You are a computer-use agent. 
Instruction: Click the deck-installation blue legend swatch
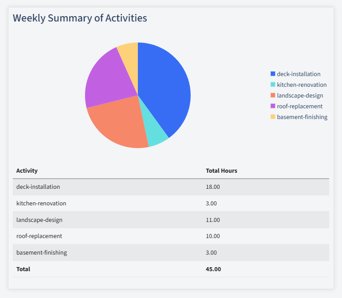click(273, 74)
